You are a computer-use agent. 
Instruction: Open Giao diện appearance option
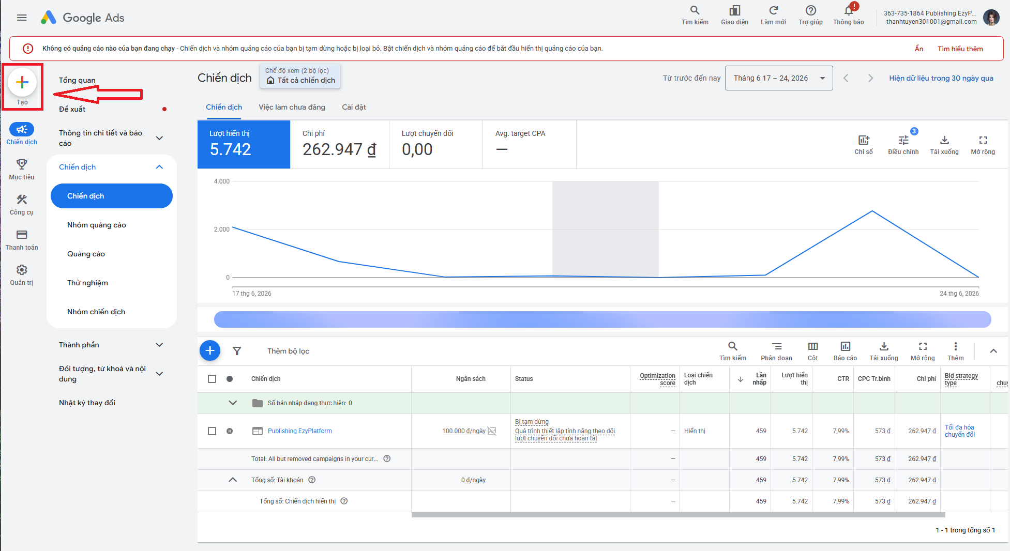click(734, 15)
